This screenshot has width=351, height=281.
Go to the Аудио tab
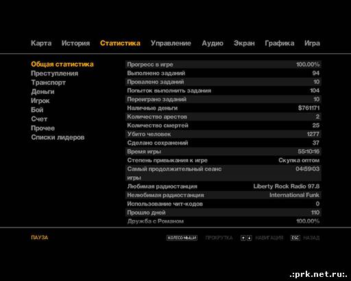point(213,43)
